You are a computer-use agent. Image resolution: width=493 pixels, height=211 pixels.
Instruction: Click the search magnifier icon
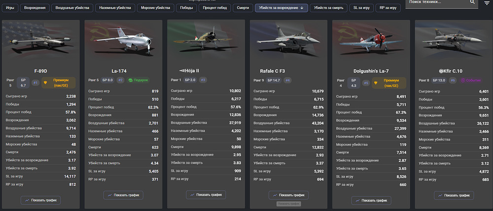tap(472, 2)
